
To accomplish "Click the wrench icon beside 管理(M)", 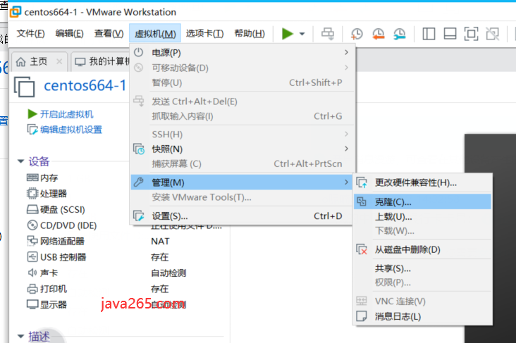I will (x=139, y=182).
